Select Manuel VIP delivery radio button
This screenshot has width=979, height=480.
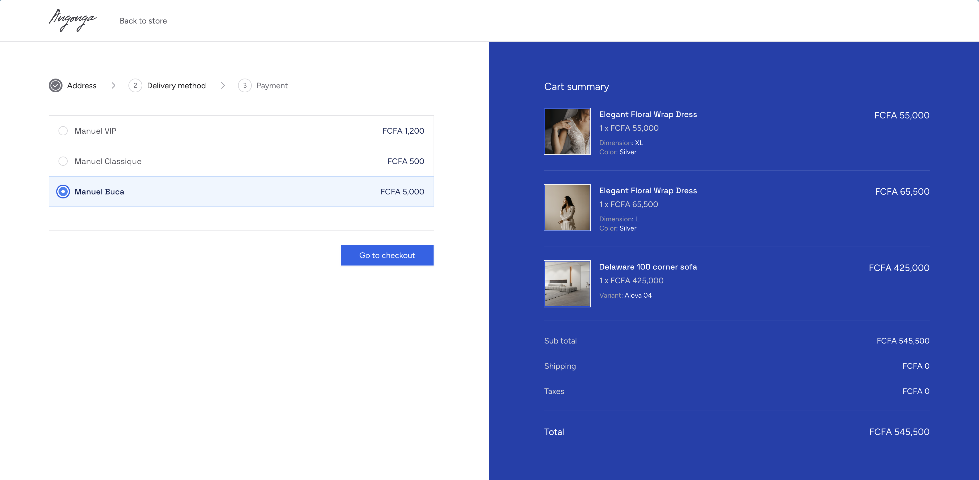pyautogui.click(x=63, y=131)
